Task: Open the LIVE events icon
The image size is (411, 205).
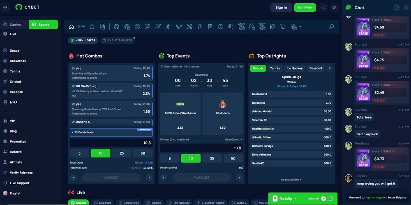Action: click(81, 27)
